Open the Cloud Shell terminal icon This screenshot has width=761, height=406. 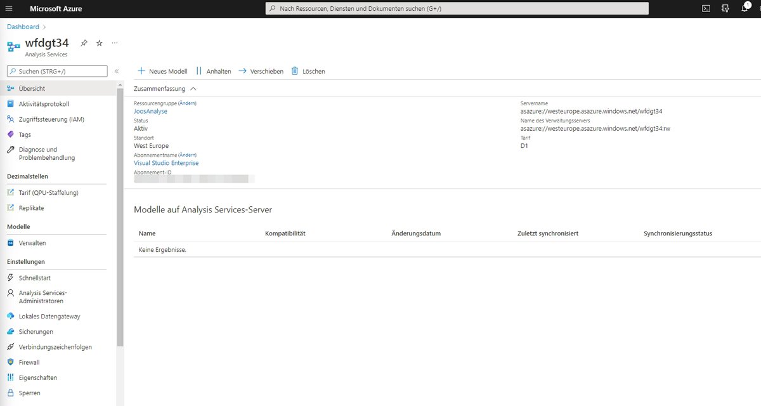pos(706,8)
